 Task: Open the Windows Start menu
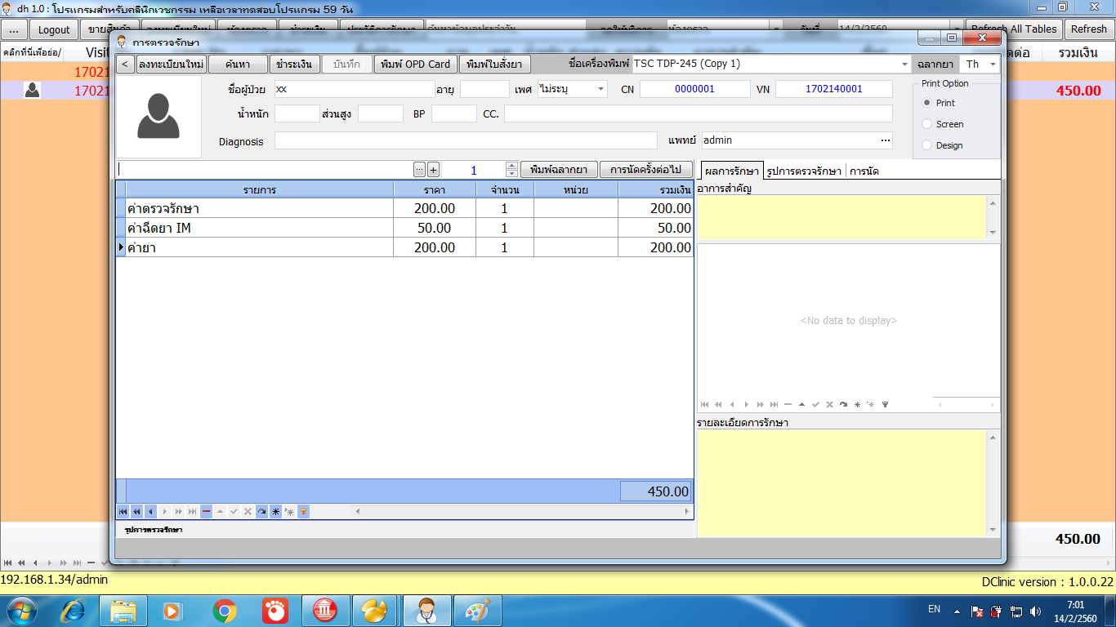point(22,610)
